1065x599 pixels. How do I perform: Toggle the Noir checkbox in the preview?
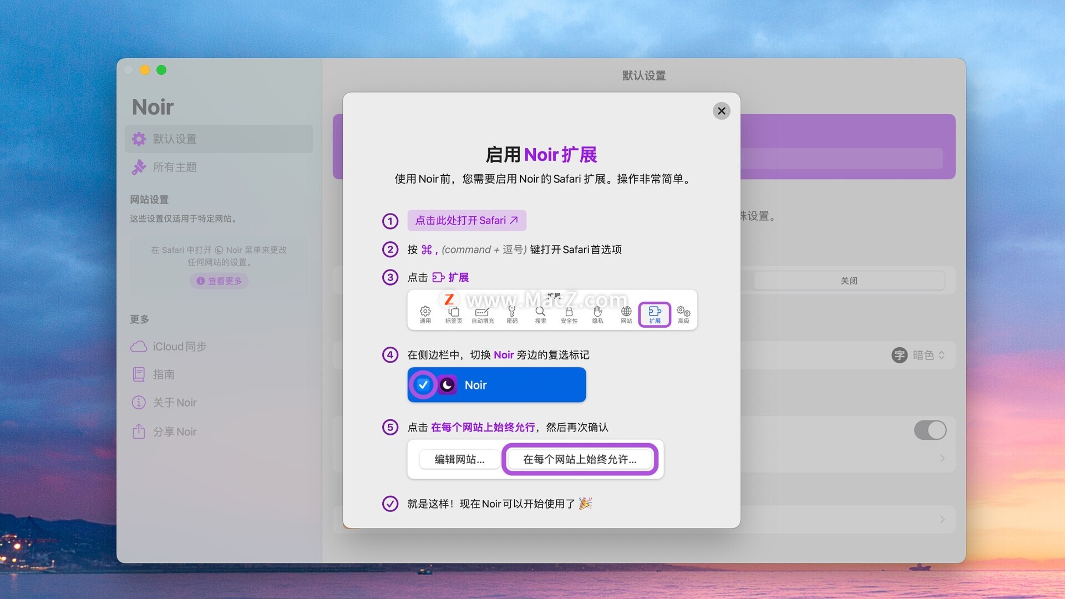pos(423,384)
